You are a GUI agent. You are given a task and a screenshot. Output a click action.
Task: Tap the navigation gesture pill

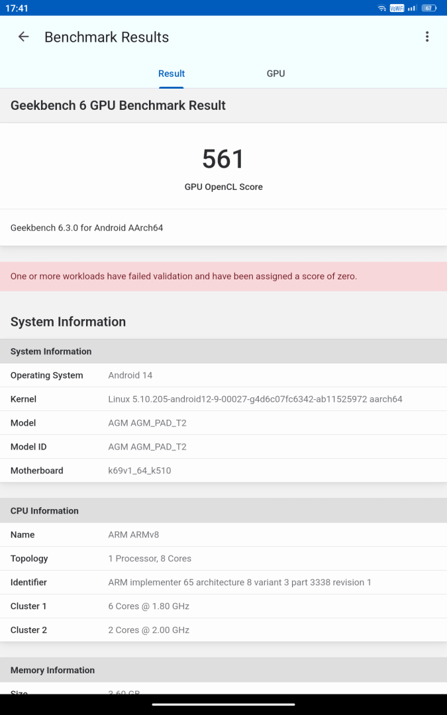tap(224, 704)
